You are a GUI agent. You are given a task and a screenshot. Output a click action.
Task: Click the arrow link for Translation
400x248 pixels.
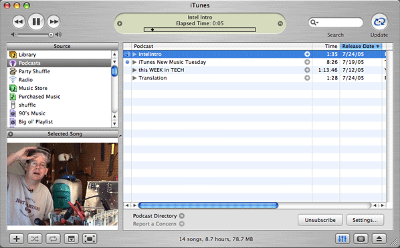(x=307, y=78)
